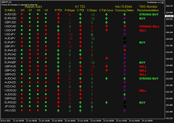Image resolution: width=174 pixels, height=123 pixels.
Task: Click the Heiken Ashi section heading
Action: (x=33, y=7)
